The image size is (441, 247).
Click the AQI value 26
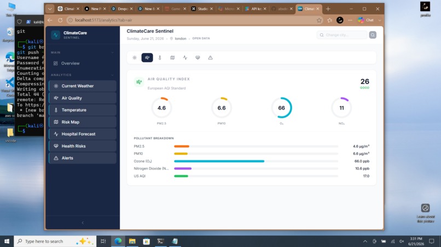pos(365,82)
